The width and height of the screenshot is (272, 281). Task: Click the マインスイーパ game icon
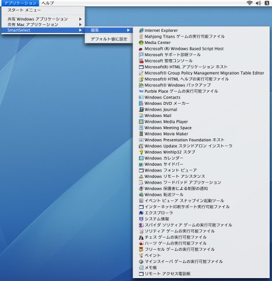141,261
